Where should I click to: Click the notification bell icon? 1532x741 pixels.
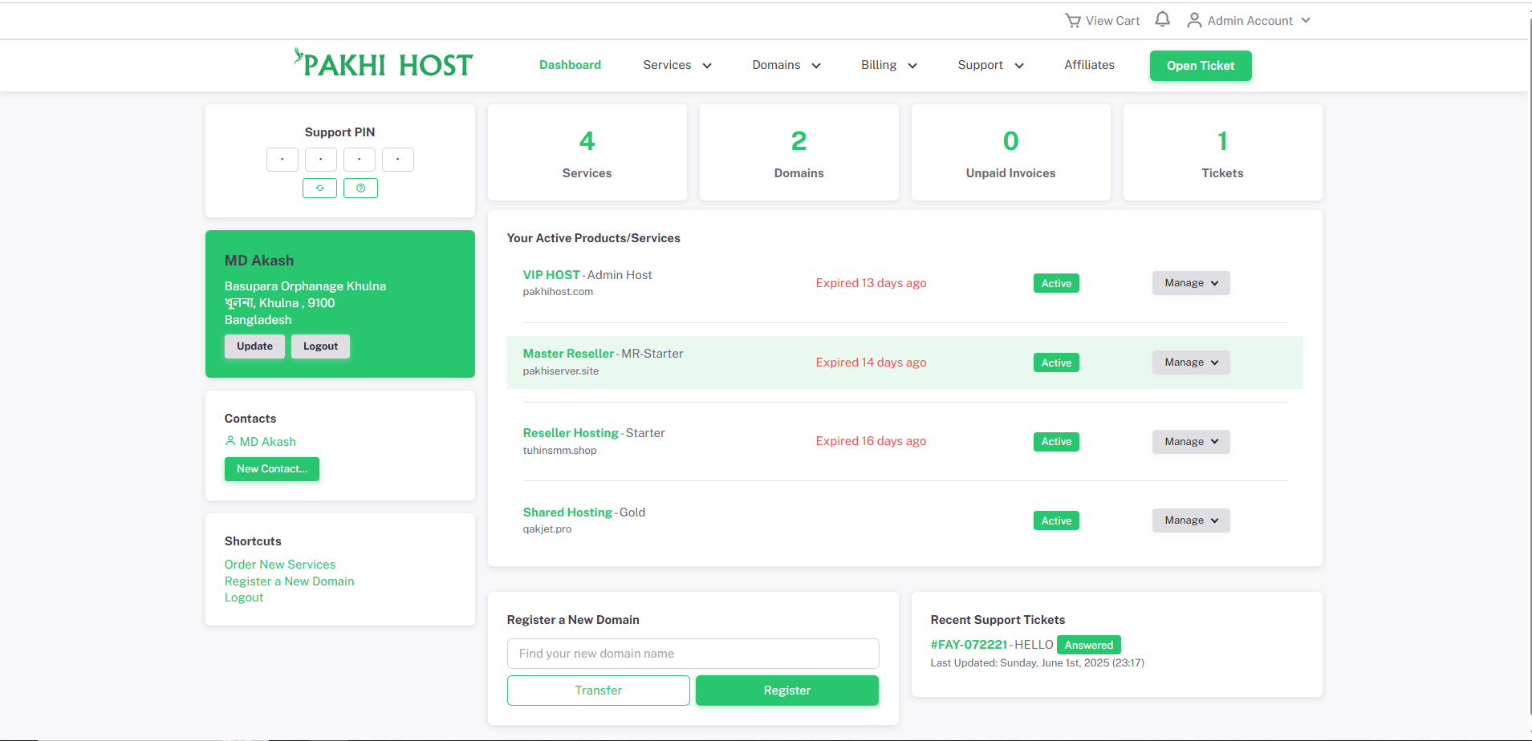pyautogui.click(x=1161, y=19)
